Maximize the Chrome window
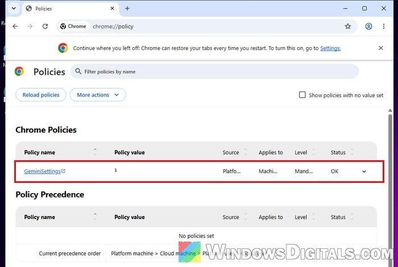This screenshot has width=398, height=267. pyautogui.click(x=364, y=9)
